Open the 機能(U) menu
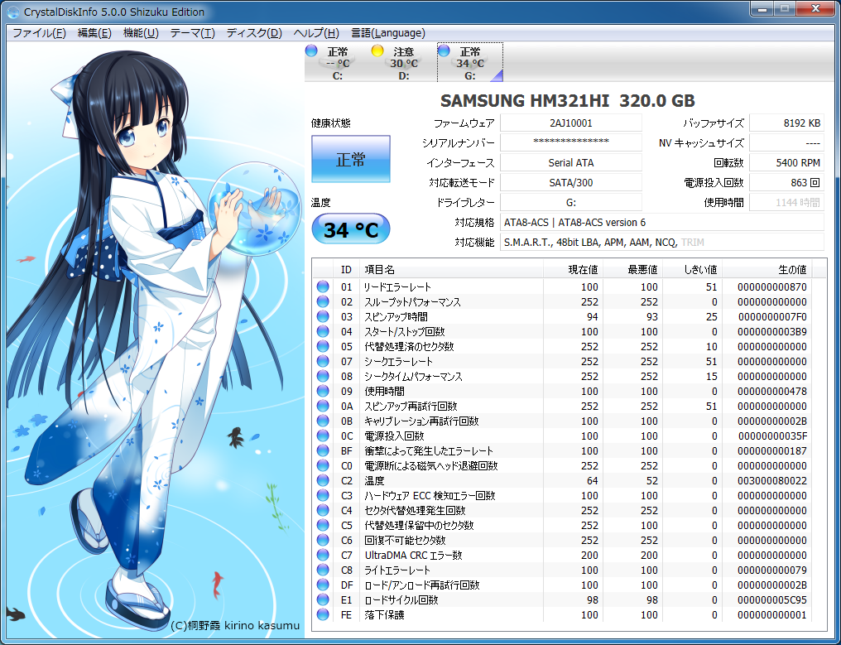This screenshot has height=645, width=841. click(x=141, y=33)
